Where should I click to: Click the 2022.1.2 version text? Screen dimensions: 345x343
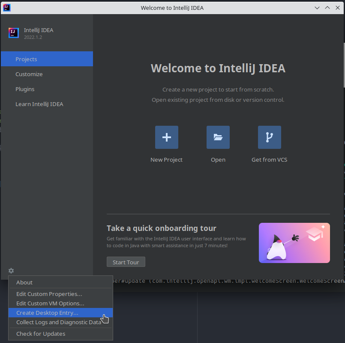pyautogui.click(x=33, y=37)
